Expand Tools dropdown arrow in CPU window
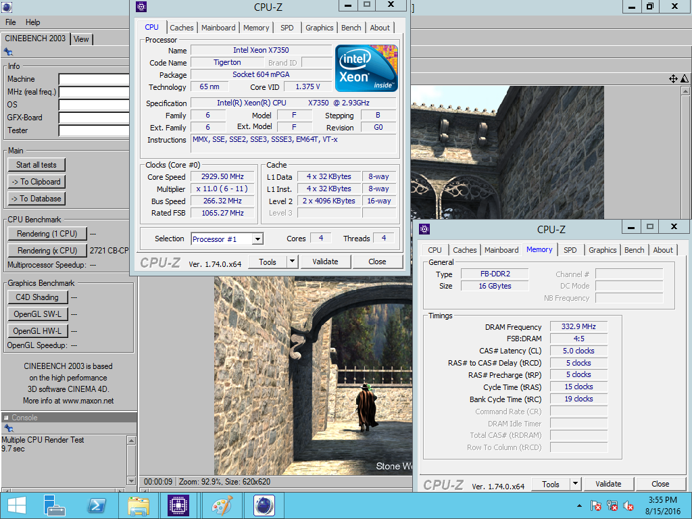The width and height of the screenshot is (692, 519). tap(292, 262)
